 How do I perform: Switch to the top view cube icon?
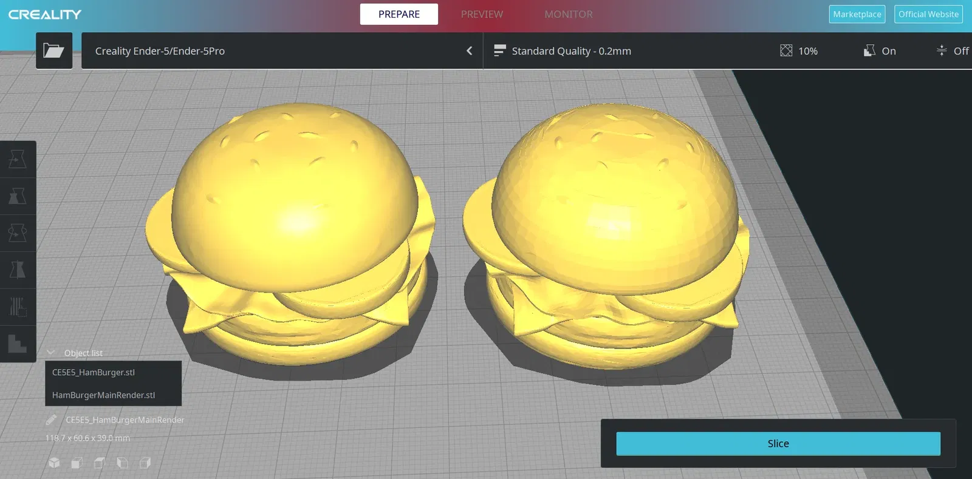[x=100, y=463]
